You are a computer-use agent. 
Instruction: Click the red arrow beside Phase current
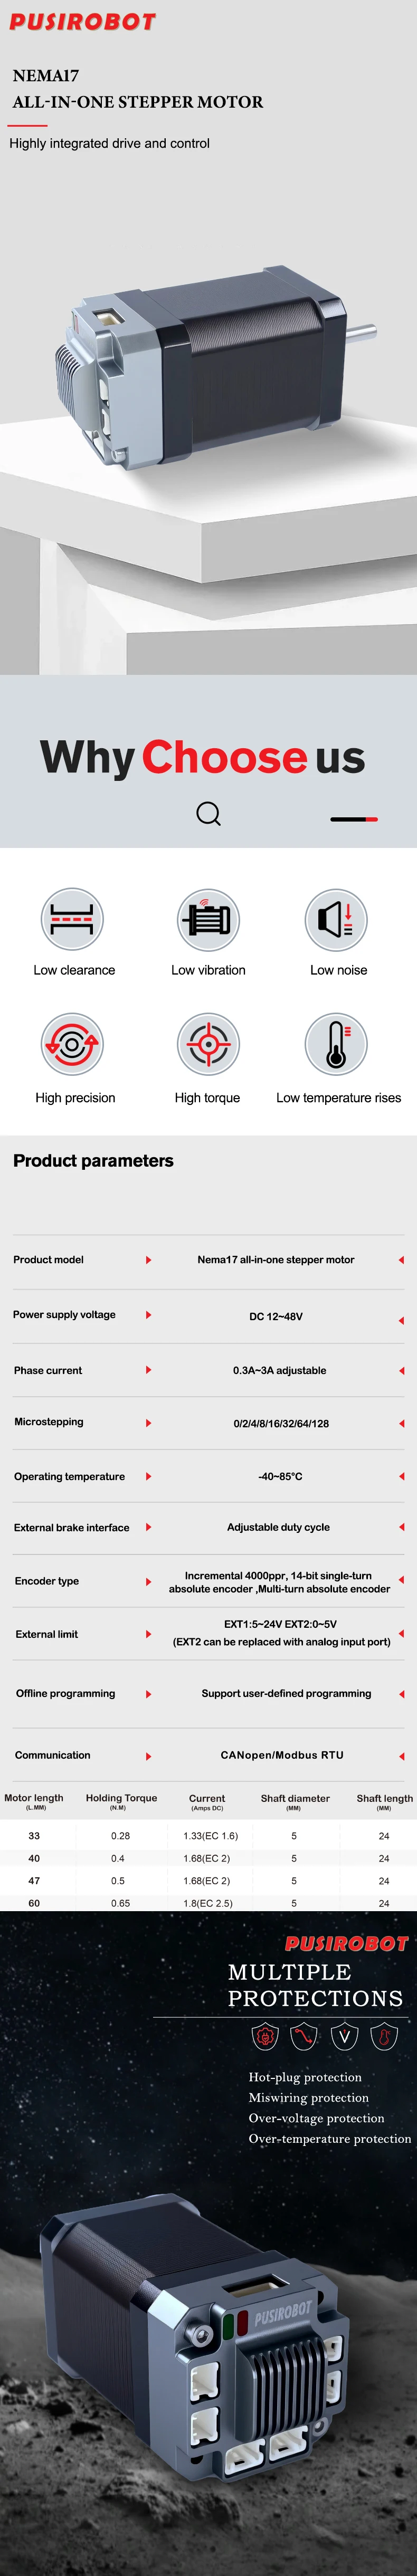tap(148, 1370)
